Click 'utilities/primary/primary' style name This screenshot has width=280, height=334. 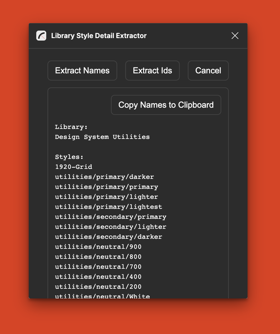(x=107, y=187)
